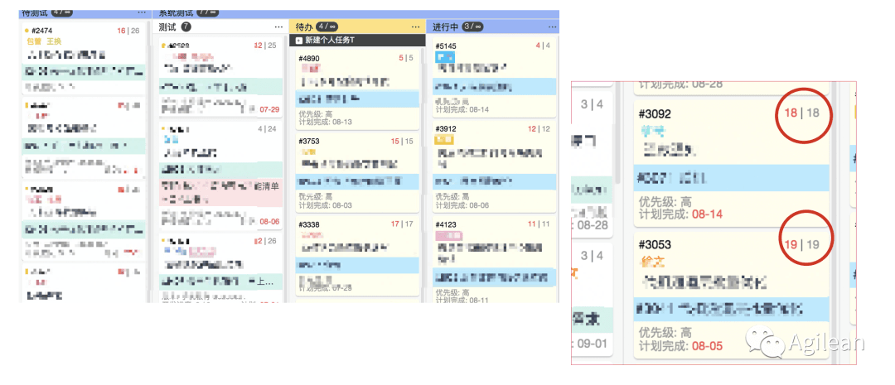
Task: Click the blue tag on card #5145
Action: (x=445, y=57)
